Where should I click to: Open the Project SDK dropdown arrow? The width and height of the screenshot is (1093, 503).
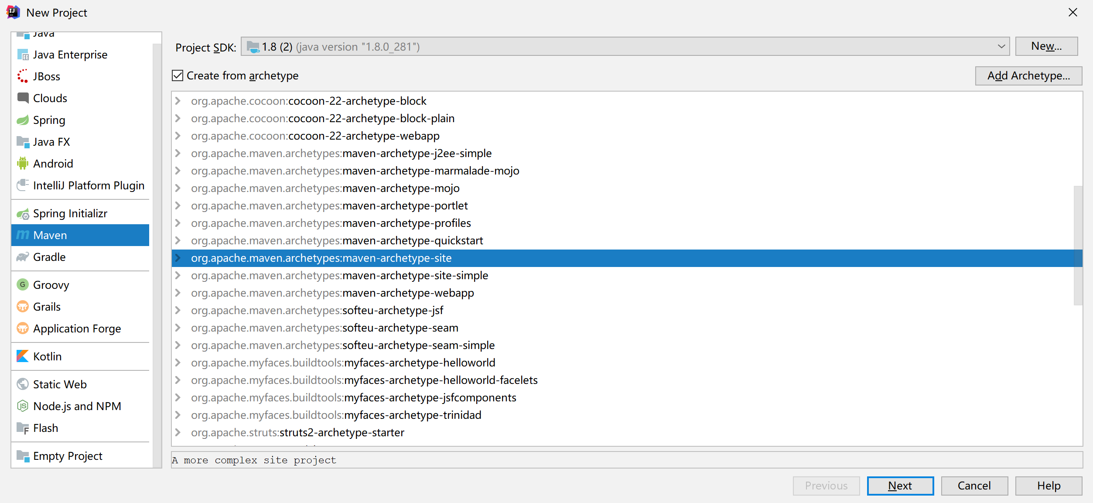pos(1001,46)
